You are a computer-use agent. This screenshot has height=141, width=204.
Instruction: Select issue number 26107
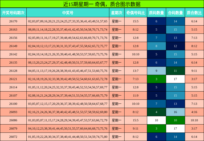pyautogui.click(x=13, y=96)
